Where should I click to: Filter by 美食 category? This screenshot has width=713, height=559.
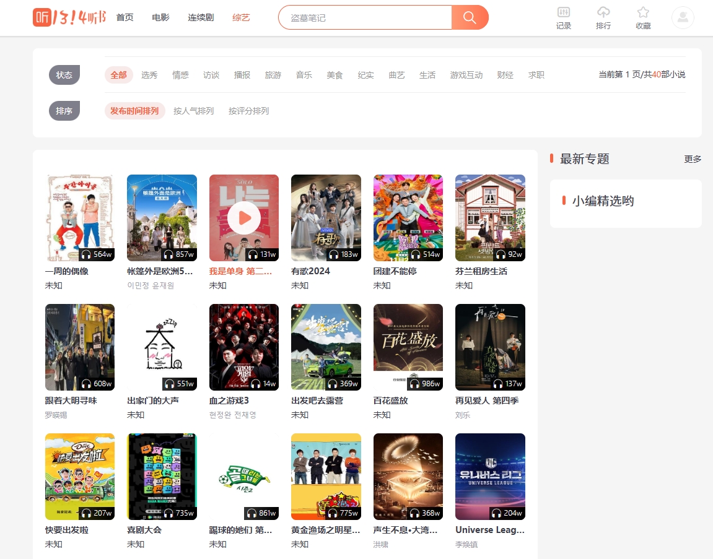pyautogui.click(x=335, y=75)
